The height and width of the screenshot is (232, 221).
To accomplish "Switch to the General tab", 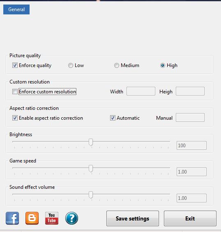I will [x=16, y=9].
